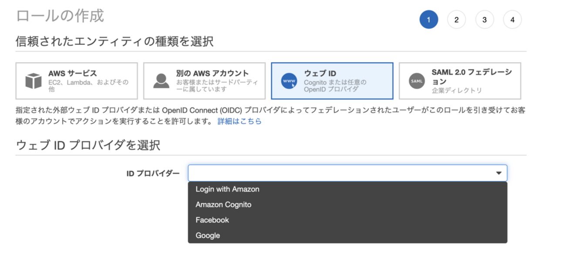
Task: Jump to step 2 indicator
Action: (x=456, y=20)
